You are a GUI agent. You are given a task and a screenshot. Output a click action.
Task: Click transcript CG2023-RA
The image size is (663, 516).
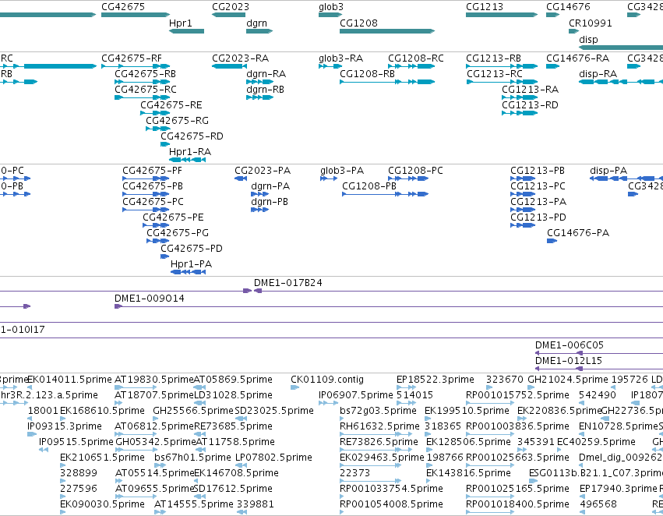240,58
